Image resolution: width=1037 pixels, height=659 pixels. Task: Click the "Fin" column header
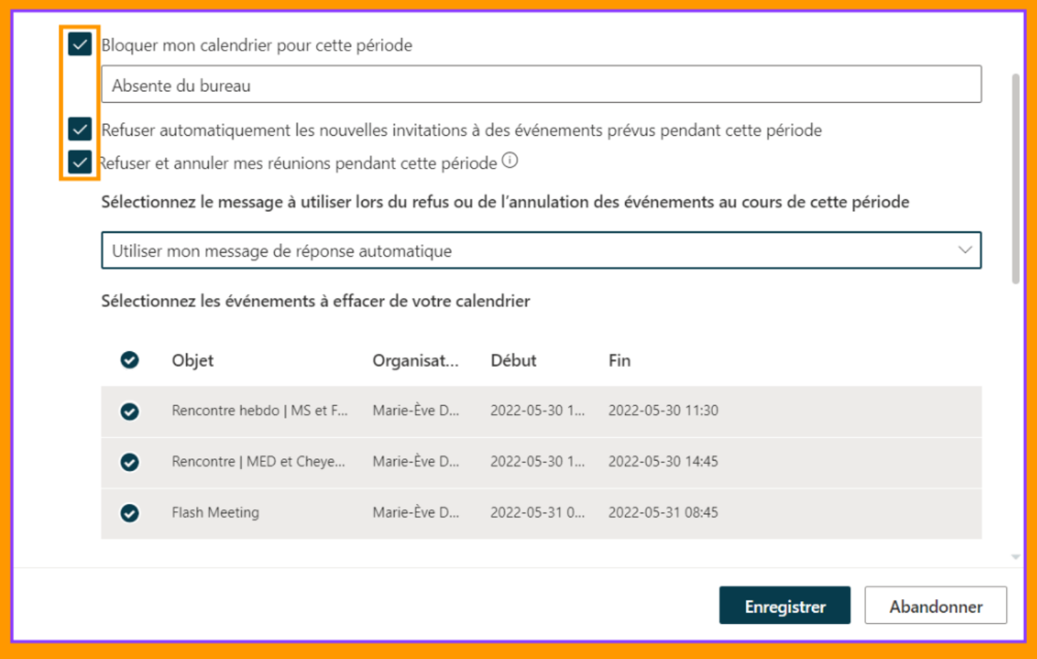tap(618, 360)
